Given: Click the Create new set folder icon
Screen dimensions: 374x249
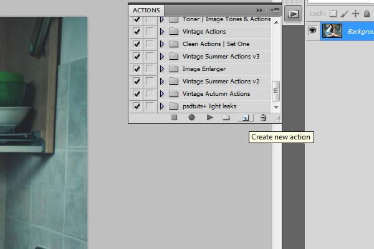Looking at the screenshot, I should (x=226, y=117).
